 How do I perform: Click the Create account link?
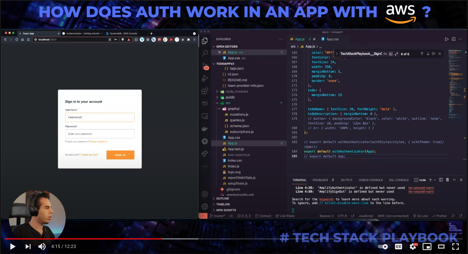[89, 155]
